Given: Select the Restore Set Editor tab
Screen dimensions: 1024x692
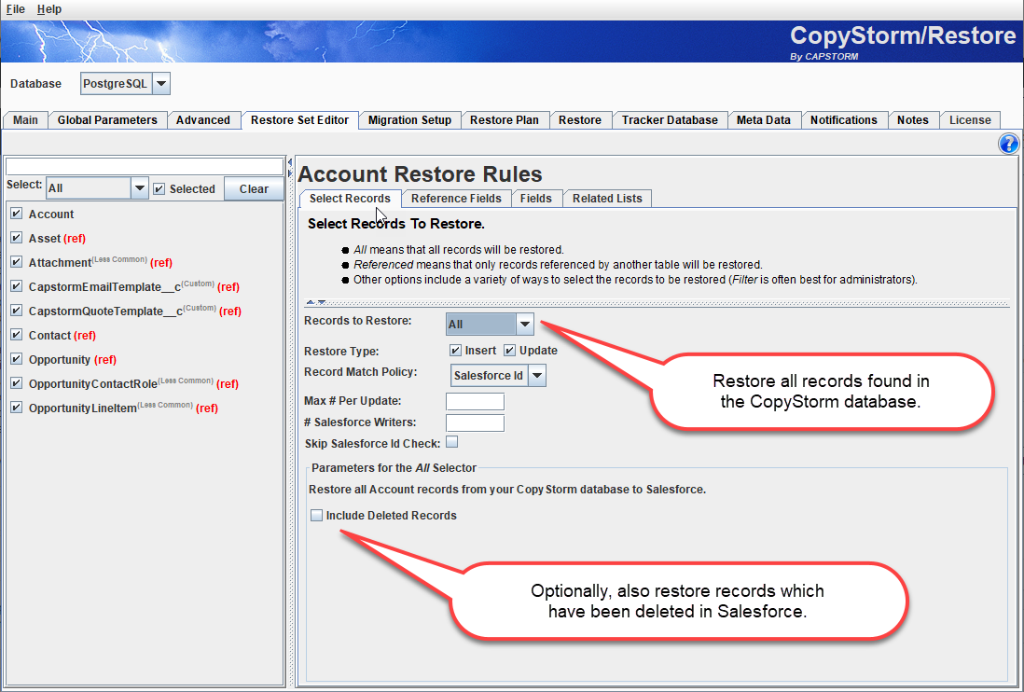Looking at the screenshot, I should pos(299,120).
